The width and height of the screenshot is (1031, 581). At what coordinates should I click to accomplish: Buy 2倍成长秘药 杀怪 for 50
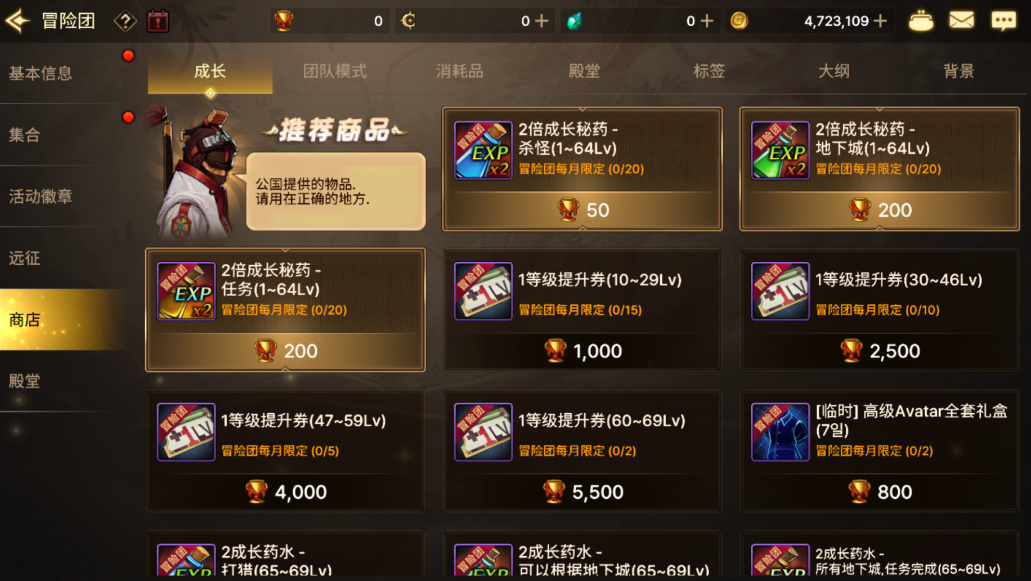click(x=582, y=210)
